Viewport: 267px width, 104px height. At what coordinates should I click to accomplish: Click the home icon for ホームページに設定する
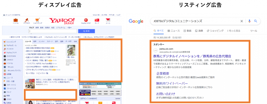(x=4, y=15)
